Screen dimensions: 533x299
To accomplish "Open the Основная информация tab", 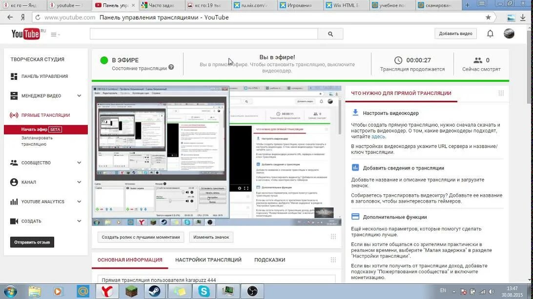I will point(130,260).
